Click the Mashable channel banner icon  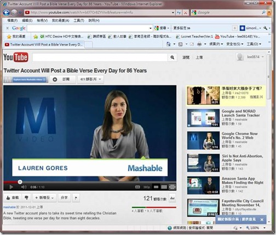(x=26, y=79)
